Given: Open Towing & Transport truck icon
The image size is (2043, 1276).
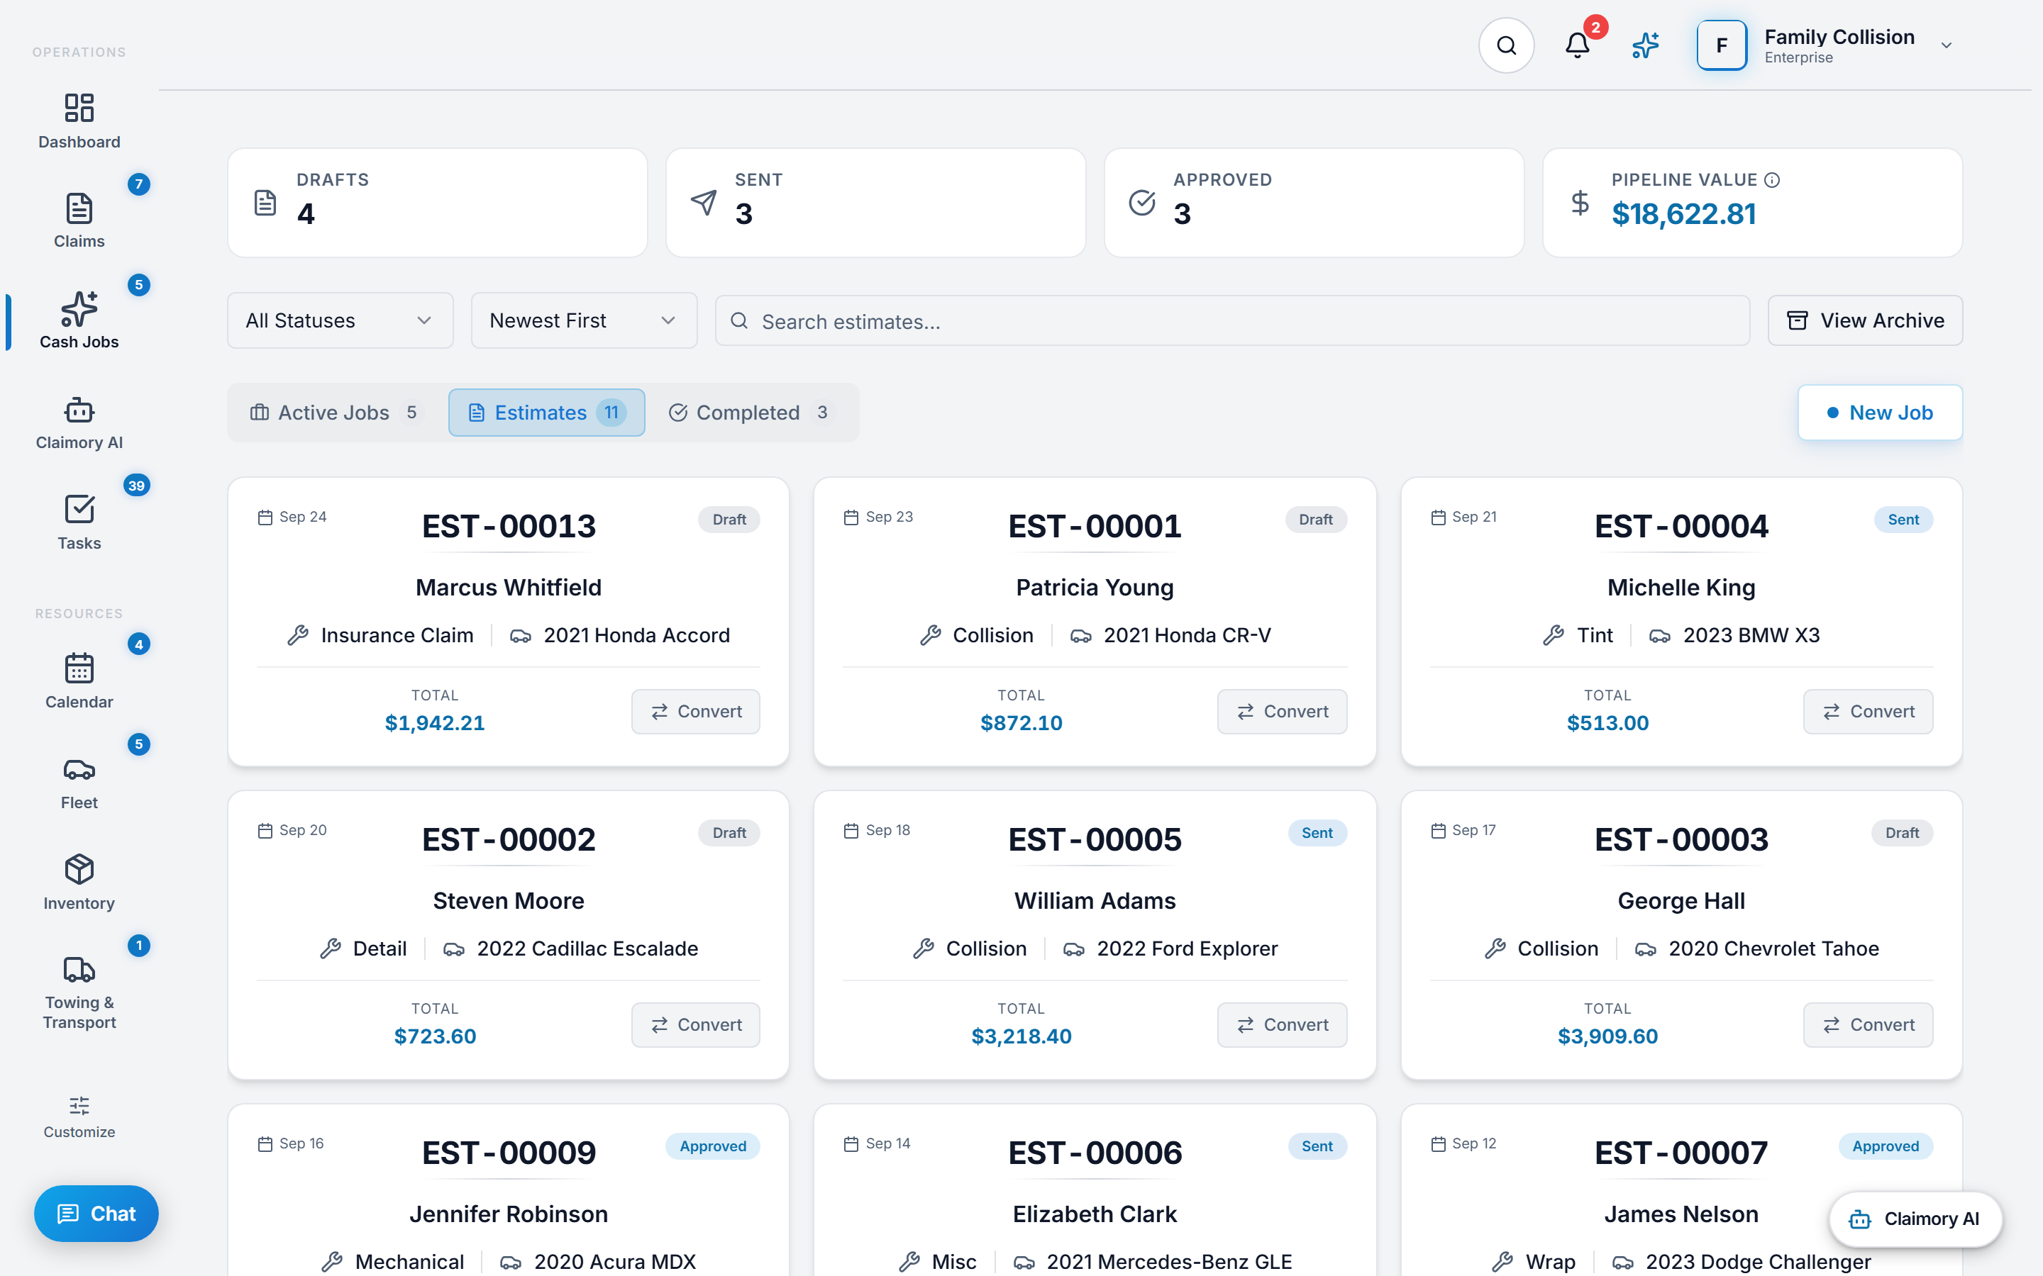Looking at the screenshot, I should (x=79, y=970).
